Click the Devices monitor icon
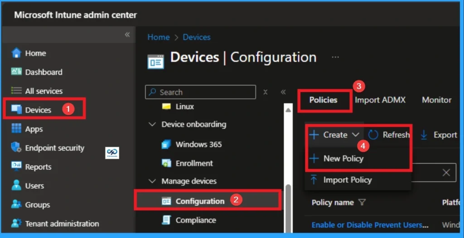Image resolution: width=464 pixels, height=238 pixels. [x=16, y=109]
